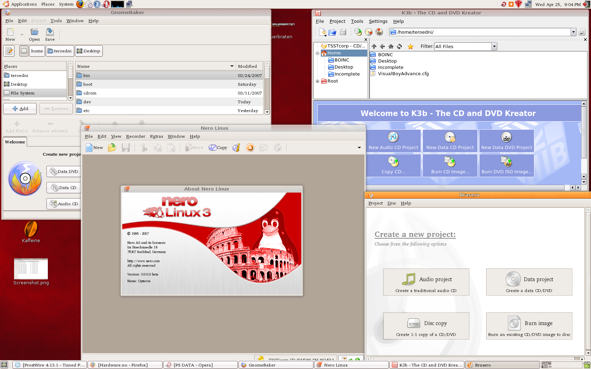Click the Copy disc button in Nero toolbar
The width and height of the screenshot is (591, 369).
[218, 148]
